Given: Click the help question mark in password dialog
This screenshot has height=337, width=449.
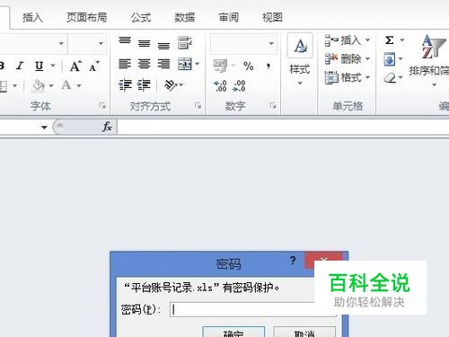Looking at the screenshot, I should 293,261.
